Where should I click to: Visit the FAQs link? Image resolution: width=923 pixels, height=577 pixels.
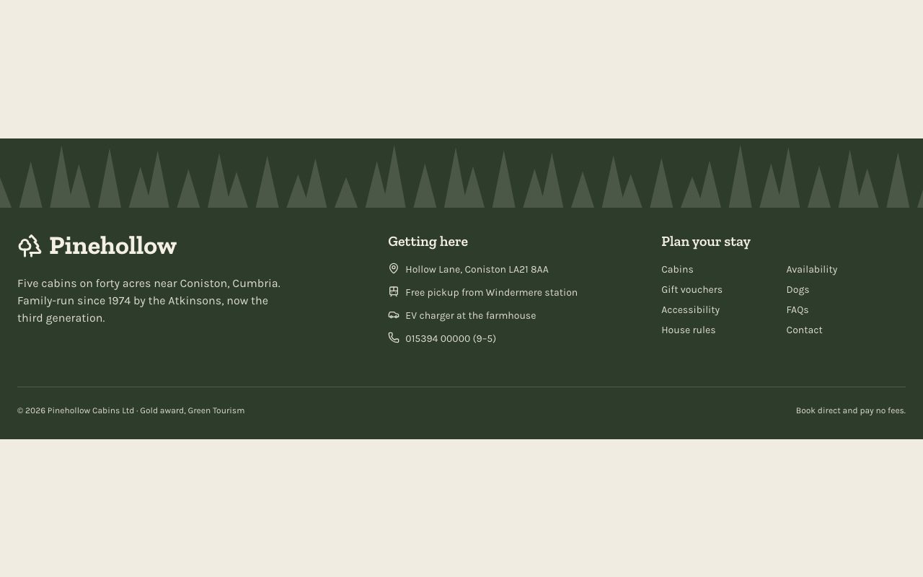coord(797,309)
